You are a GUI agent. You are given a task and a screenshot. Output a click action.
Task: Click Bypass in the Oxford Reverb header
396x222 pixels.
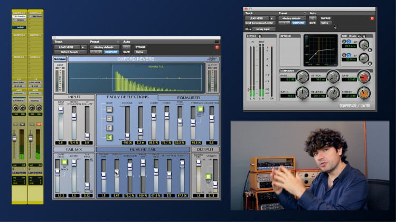click(140, 47)
